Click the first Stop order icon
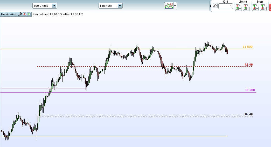This screenshot has height=147, width=271. 256,7
